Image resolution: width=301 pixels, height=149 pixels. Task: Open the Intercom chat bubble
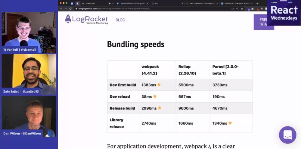click(287, 135)
